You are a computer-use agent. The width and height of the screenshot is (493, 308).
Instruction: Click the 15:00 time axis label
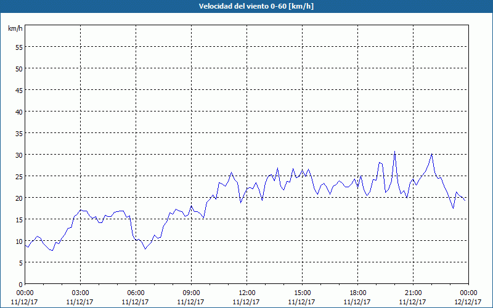[302, 293]
